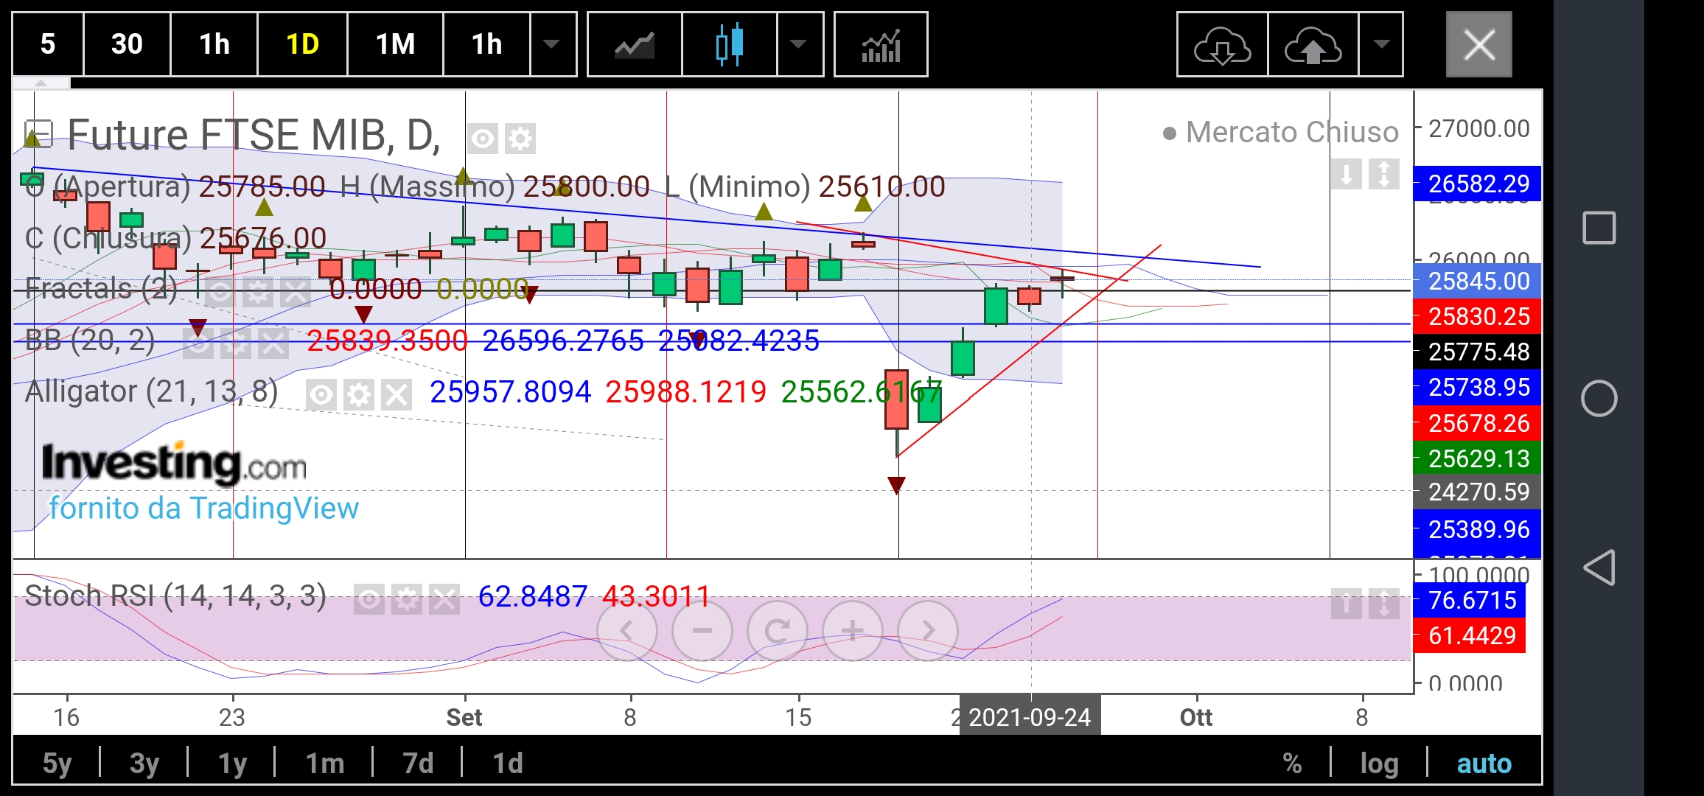The height and width of the screenshot is (796, 1704).
Task: Set range to 1d
Action: (508, 763)
